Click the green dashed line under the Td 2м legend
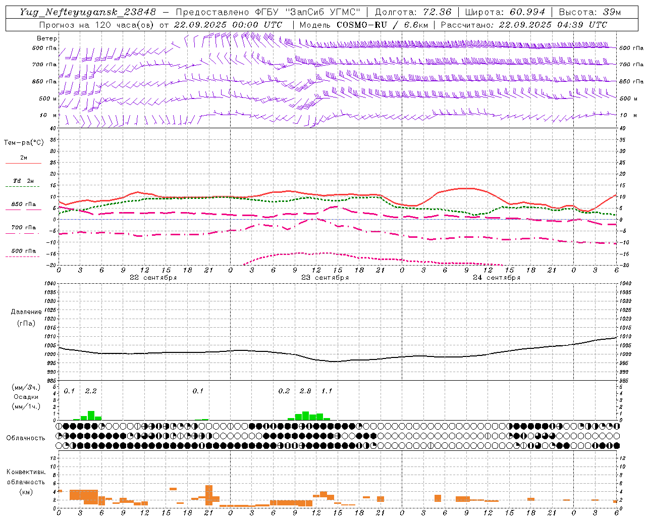Image resolution: width=646 pixels, height=517 pixels. pyautogui.click(x=23, y=187)
